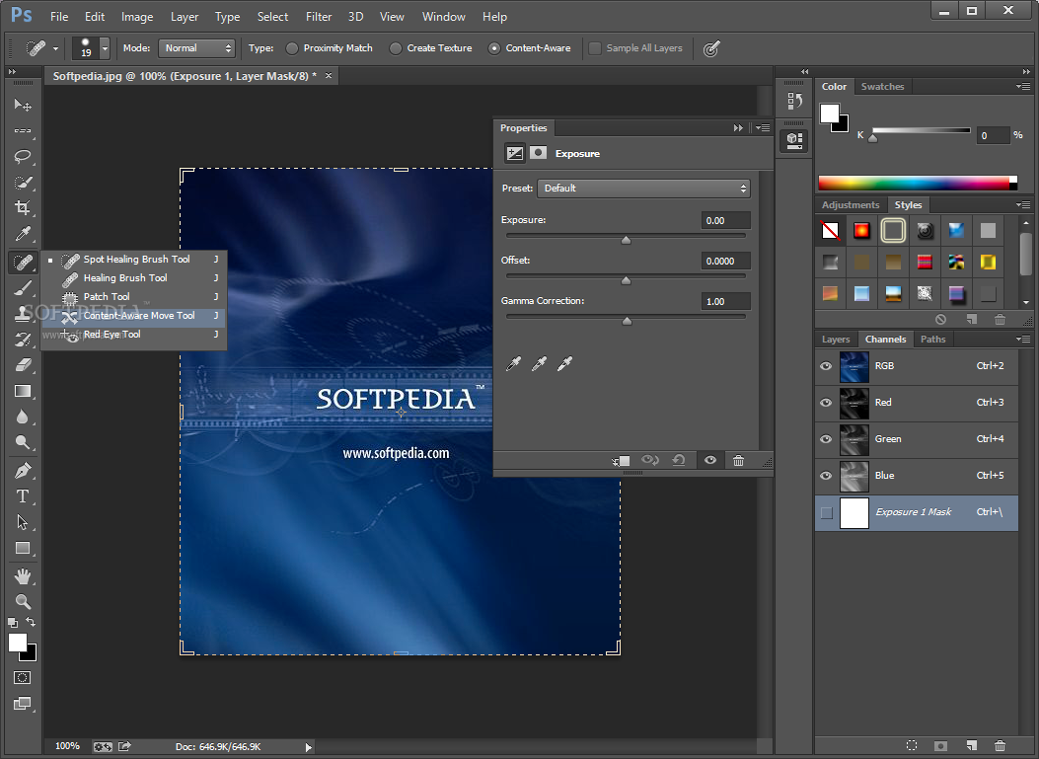Select the Crop tool
1039x759 pixels.
point(23,207)
